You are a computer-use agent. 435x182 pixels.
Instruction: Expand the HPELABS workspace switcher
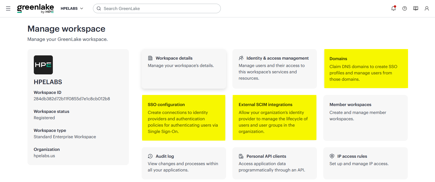[x=72, y=8]
